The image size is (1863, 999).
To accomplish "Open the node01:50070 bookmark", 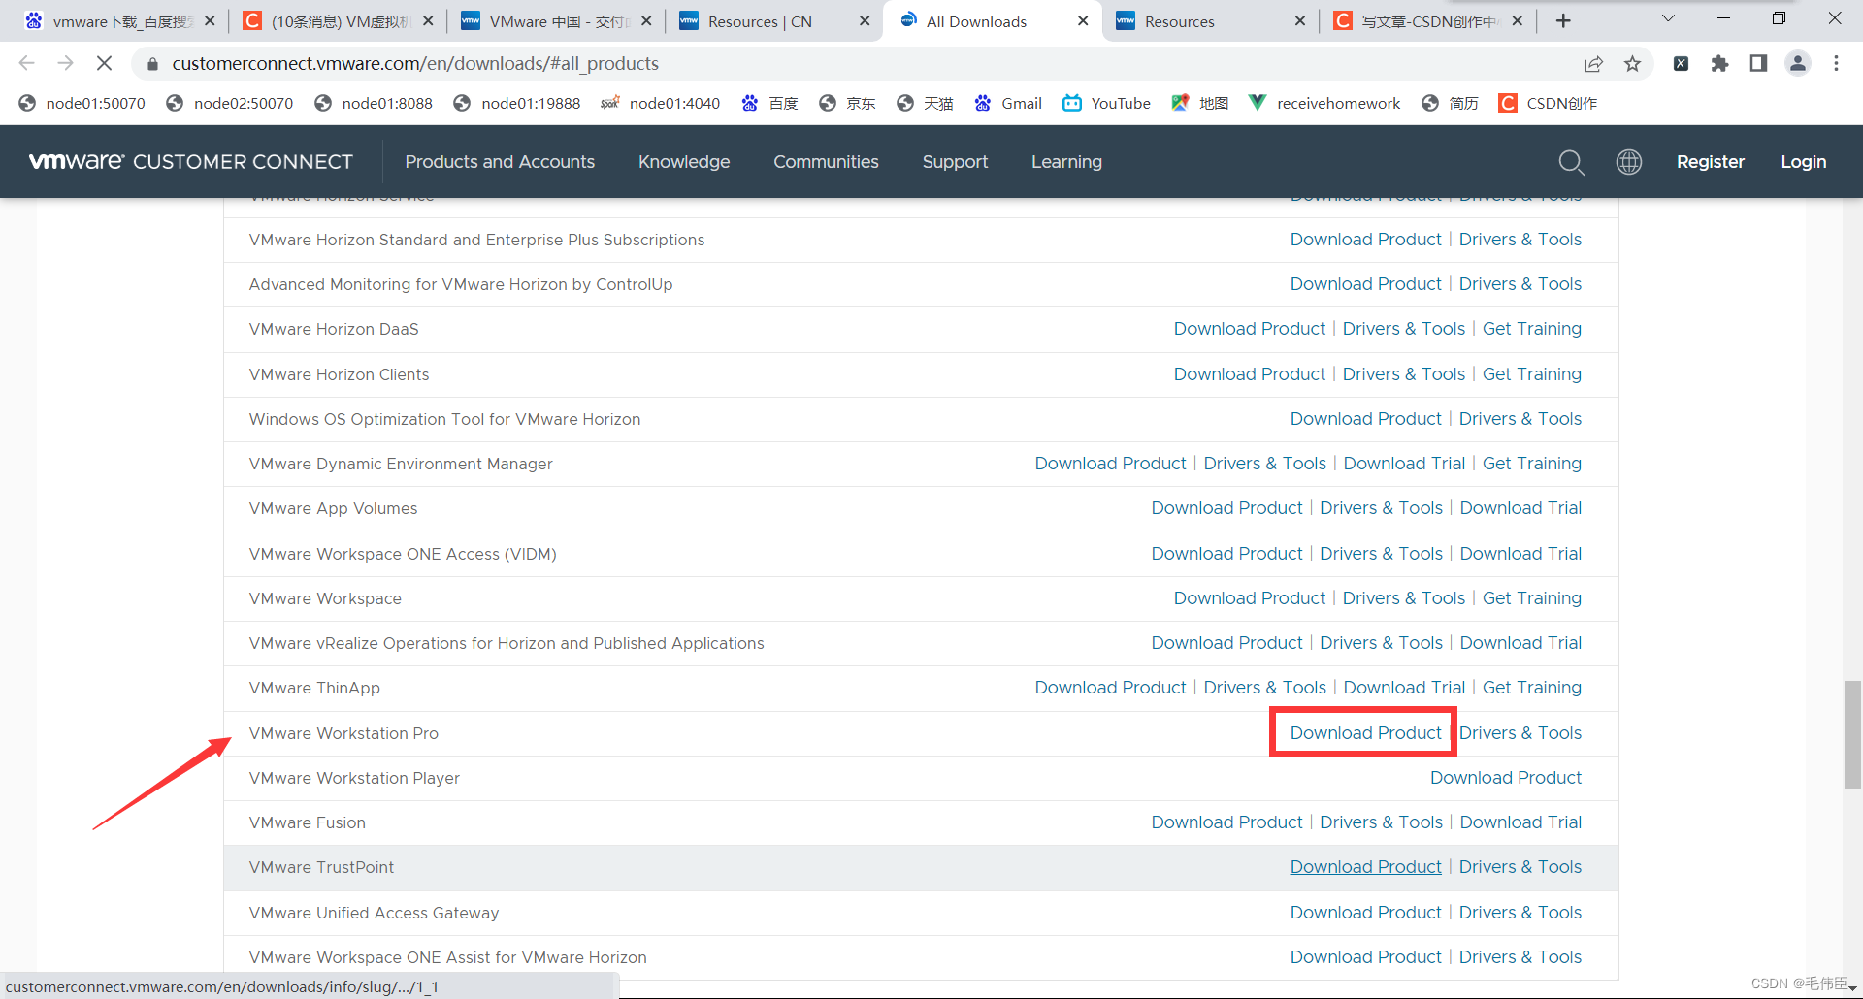I will click(82, 103).
